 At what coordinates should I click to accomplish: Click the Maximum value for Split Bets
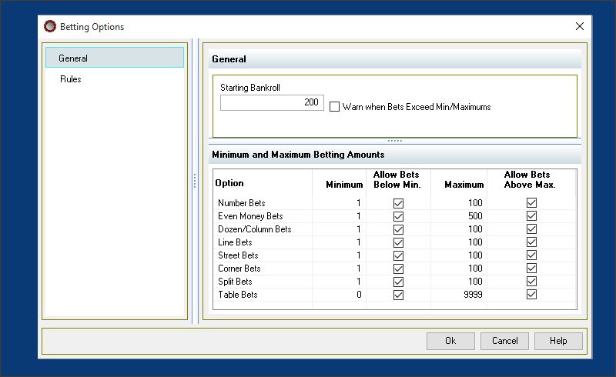(475, 282)
